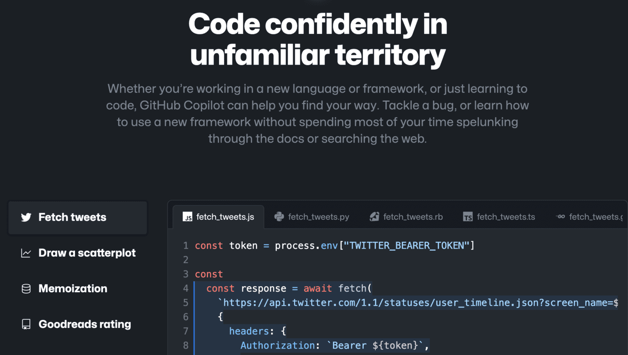Click the "Code confidently in unfamiliar territory" heading
This screenshot has width=628, height=355.
pyautogui.click(x=318, y=39)
